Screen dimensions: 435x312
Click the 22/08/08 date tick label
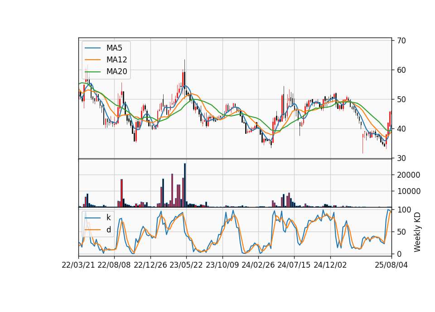(114, 265)
